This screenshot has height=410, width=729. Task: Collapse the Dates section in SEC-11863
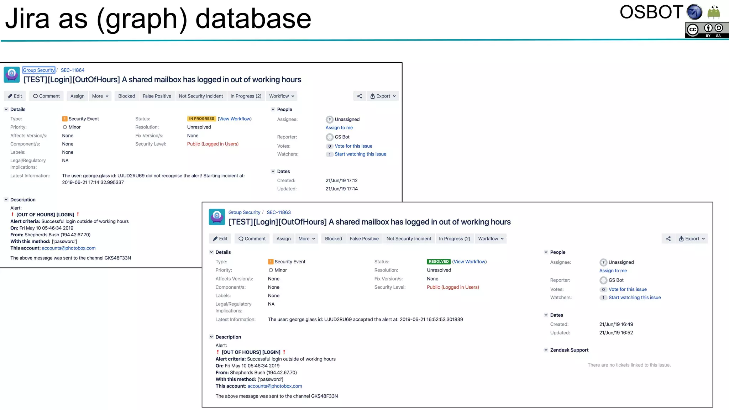546,315
